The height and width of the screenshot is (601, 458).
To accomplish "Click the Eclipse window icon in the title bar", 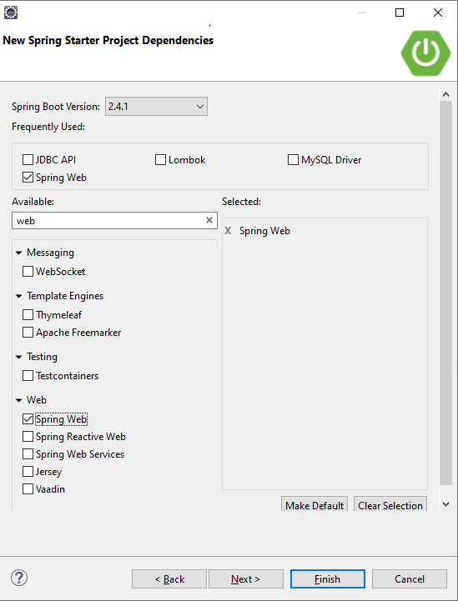I will coord(11,13).
